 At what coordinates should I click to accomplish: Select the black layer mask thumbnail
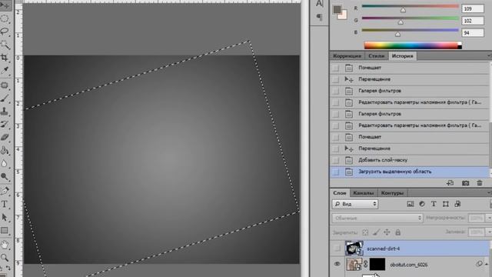tap(377, 265)
